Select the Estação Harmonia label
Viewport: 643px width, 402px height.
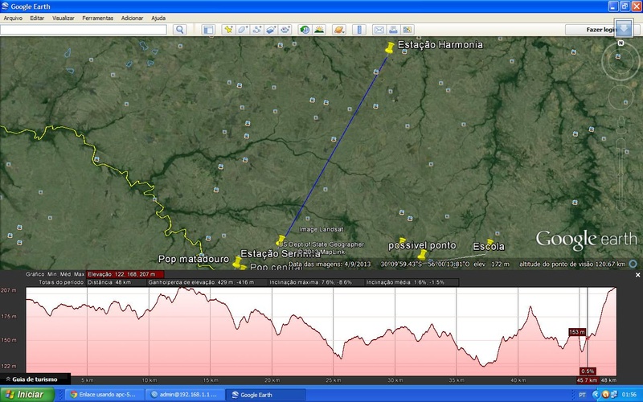[440, 44]
